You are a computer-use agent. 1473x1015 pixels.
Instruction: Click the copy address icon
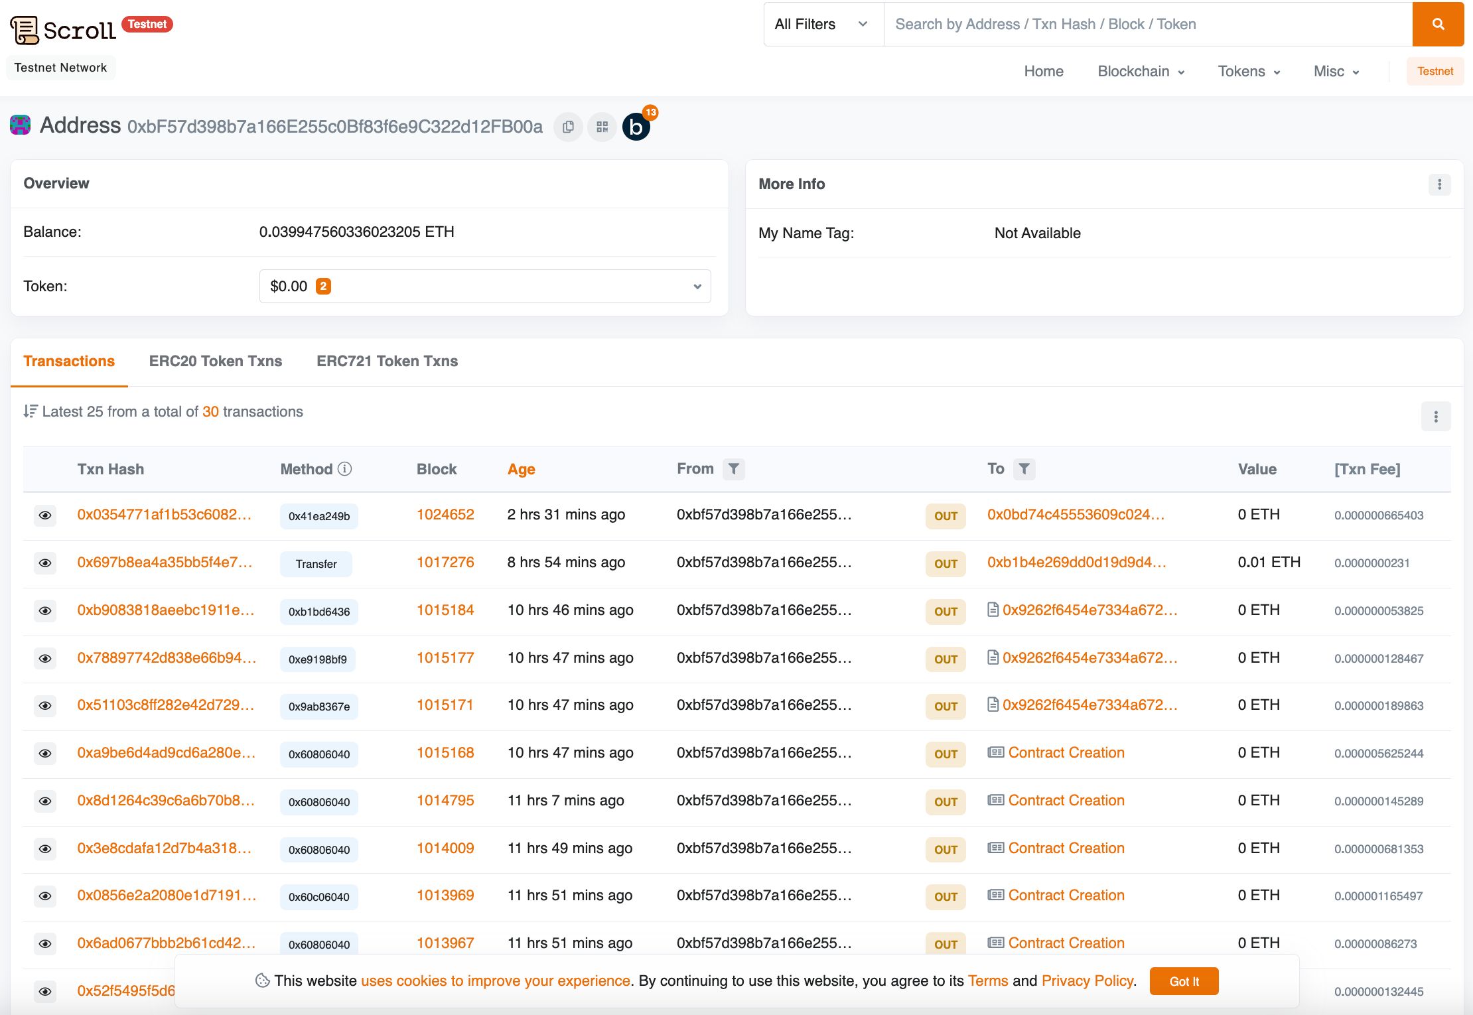coord(567,125)
